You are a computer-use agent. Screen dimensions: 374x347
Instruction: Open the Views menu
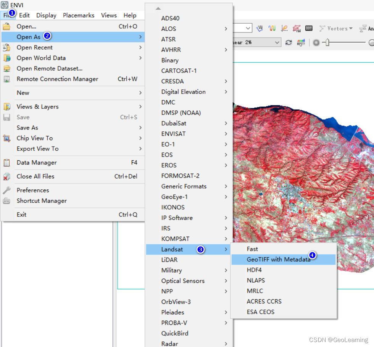(x=109, y=15)
